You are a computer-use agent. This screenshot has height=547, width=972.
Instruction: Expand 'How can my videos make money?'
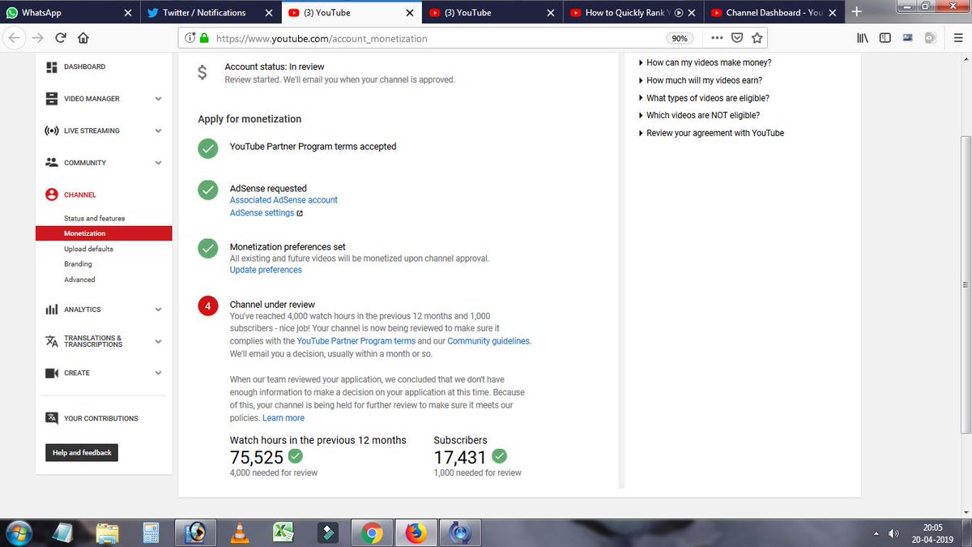click(705, 63)
